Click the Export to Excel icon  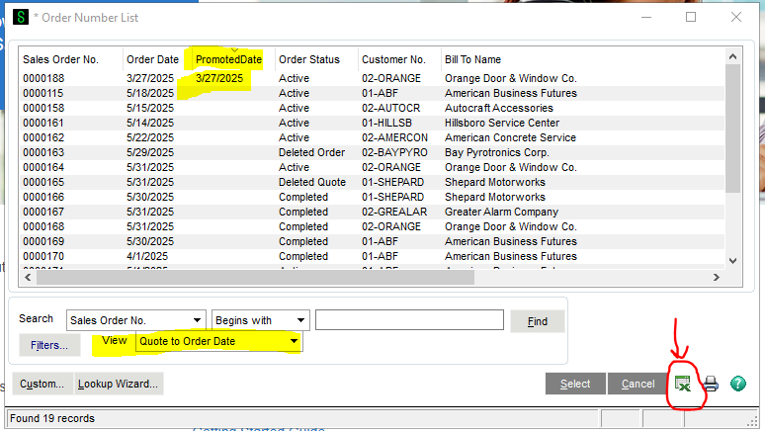[x=682, y=384]
